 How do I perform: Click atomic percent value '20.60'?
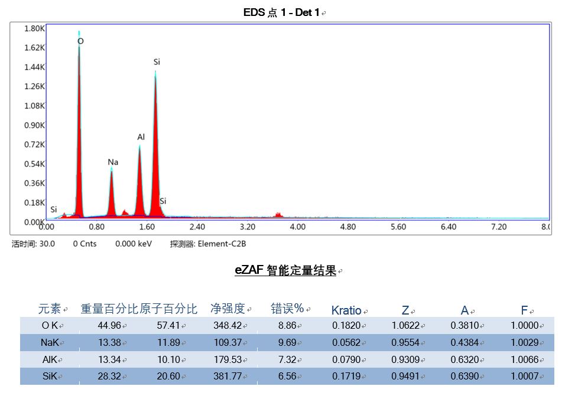coord(168,377)
